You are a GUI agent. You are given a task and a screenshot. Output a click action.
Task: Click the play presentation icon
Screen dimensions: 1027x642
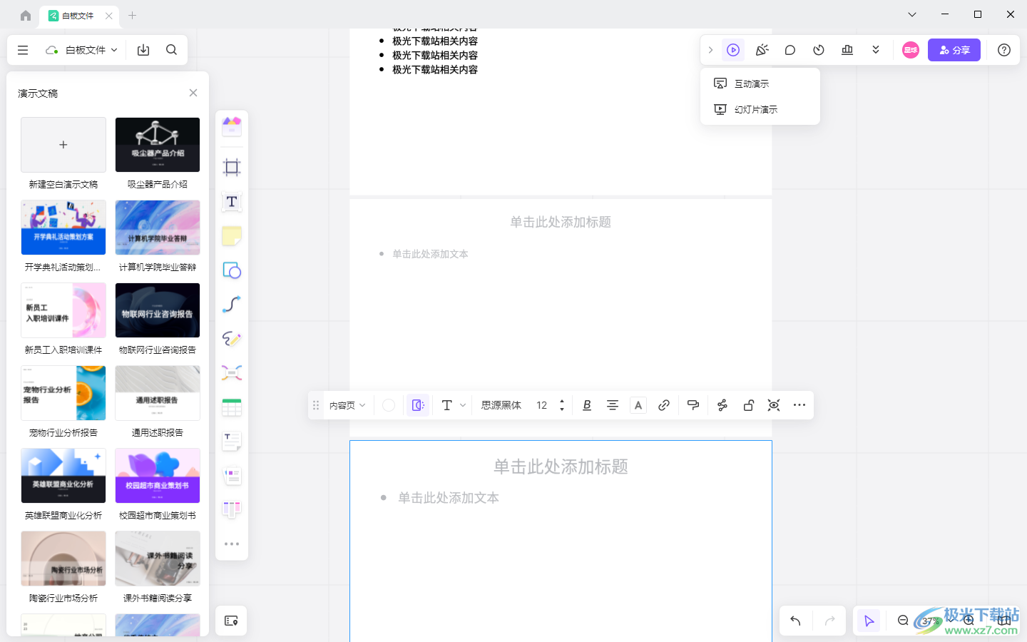coord(733,50)
